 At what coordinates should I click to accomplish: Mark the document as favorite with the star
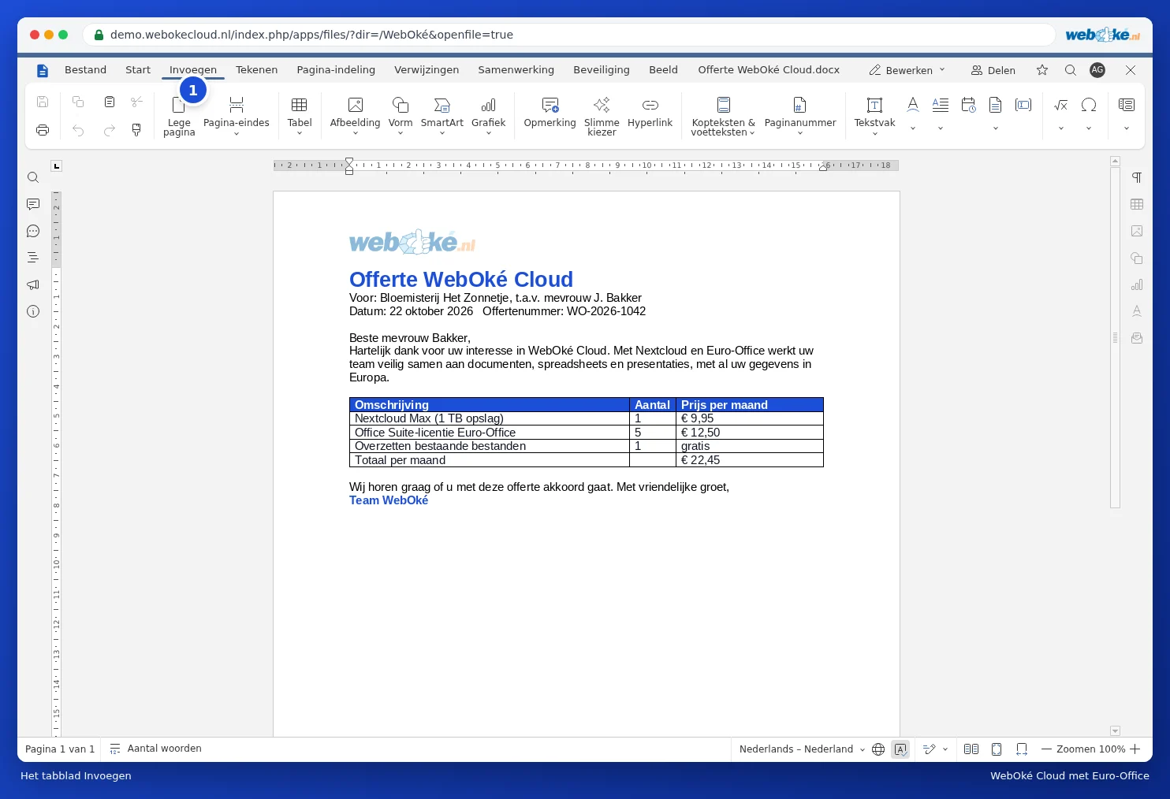pos(1042,70)
